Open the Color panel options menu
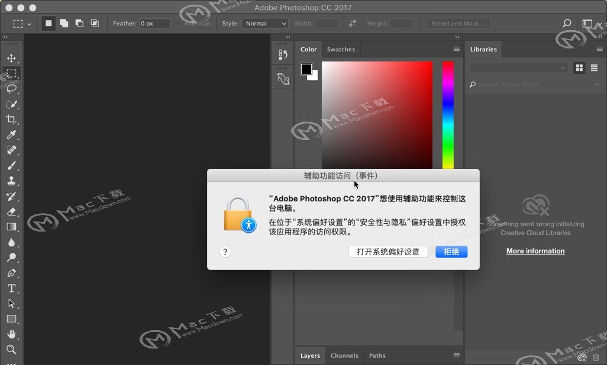This screenshot has height=365, width=607. (456, 49)
